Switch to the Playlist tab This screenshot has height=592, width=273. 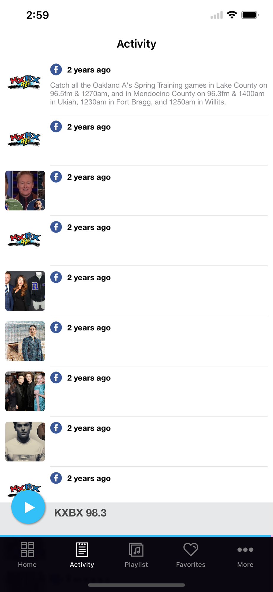136,555
